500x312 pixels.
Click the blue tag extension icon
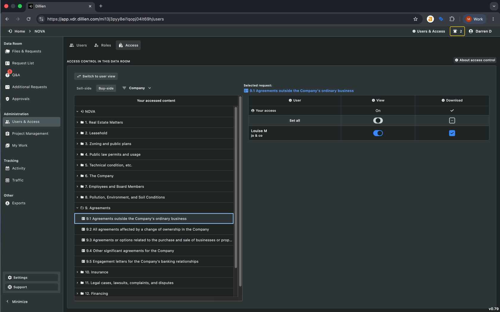pyautogui.click(x=441, y=19)
